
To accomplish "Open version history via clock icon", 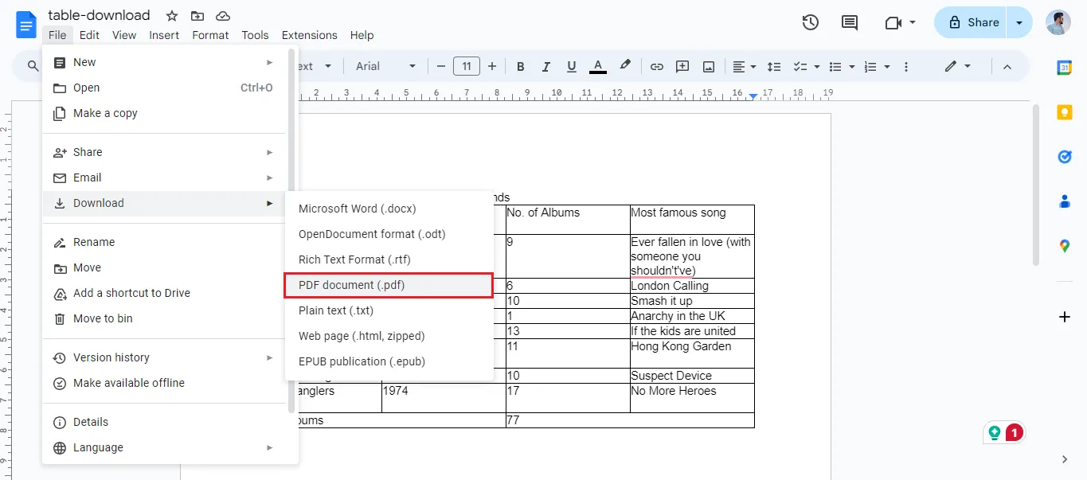I will [x=810, y=22].
